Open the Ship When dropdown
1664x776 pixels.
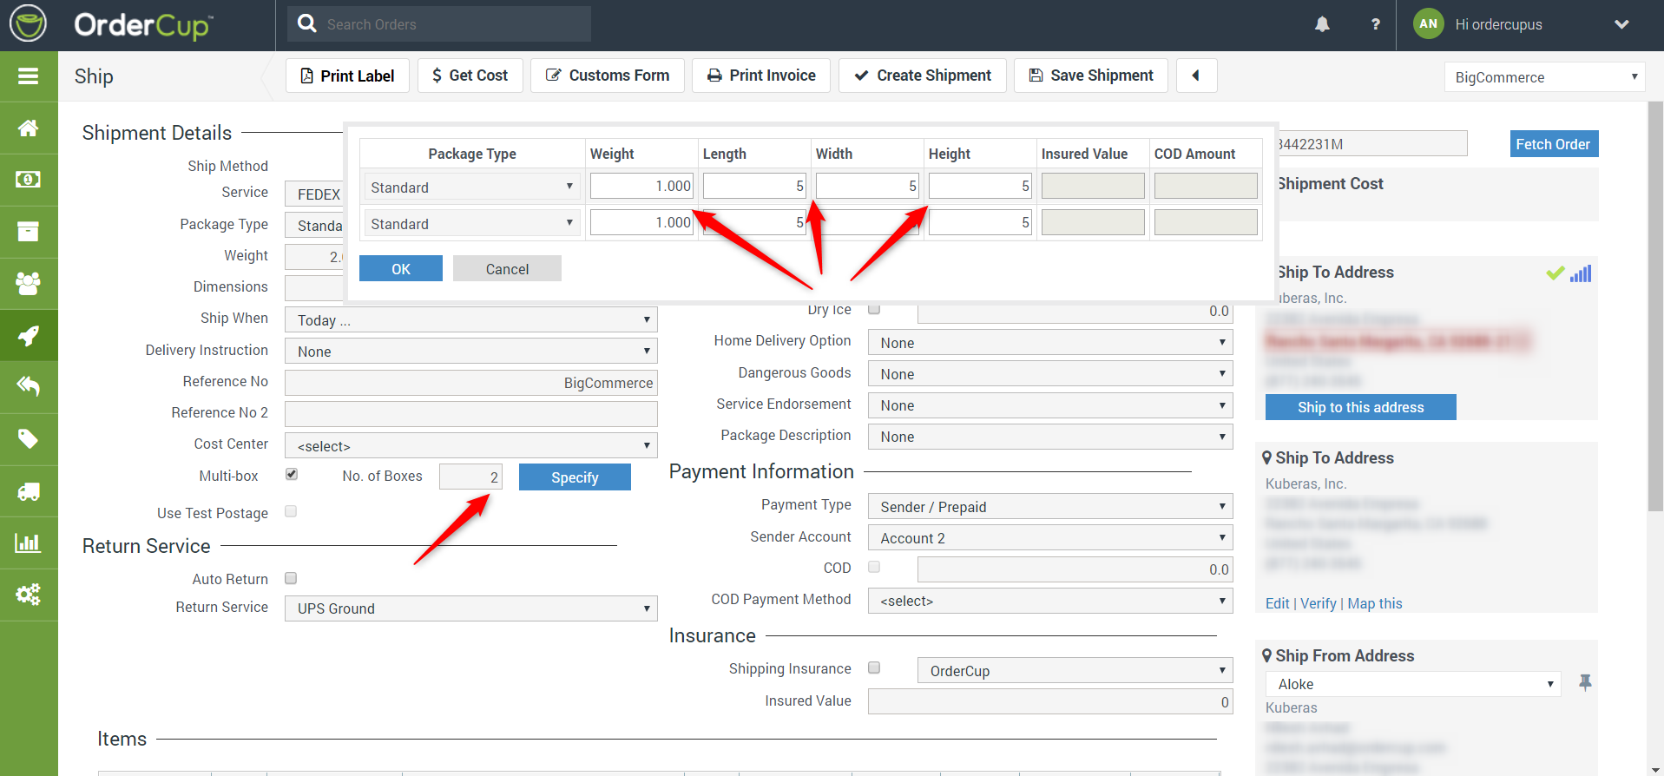471,320
